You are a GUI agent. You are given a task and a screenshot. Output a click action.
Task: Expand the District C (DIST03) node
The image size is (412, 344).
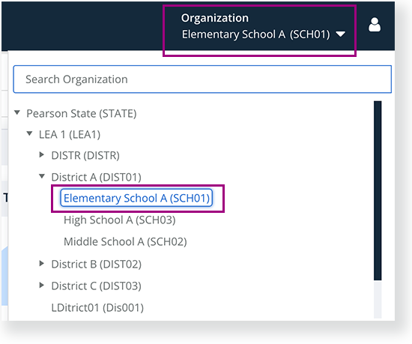(x=42, y=285)
